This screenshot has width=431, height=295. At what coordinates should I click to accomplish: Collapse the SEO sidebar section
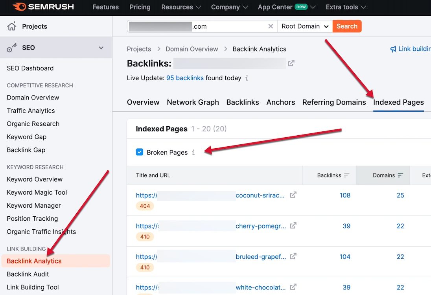point(101,48)
